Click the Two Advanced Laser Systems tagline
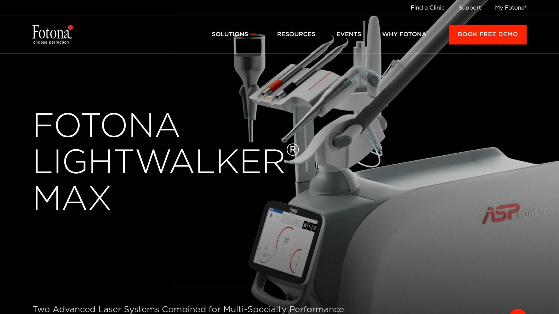Viewport: 559px width, 314px height. pyautogui.click(x=188, y=309)
